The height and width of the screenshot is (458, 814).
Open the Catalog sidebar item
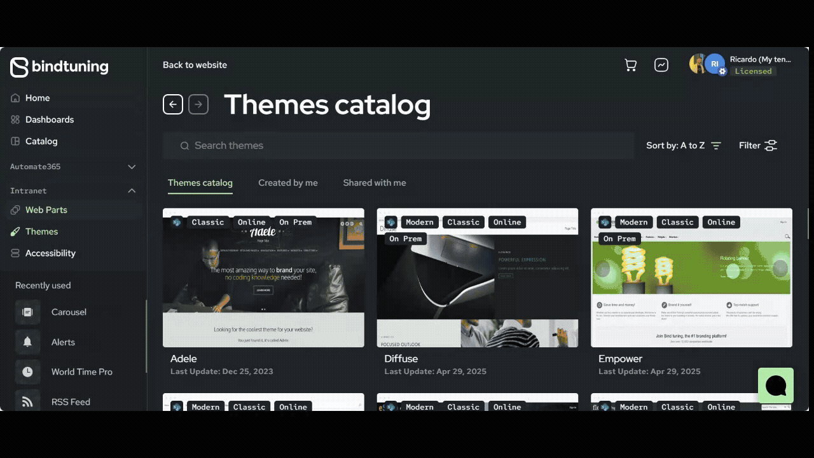[41, 141]
